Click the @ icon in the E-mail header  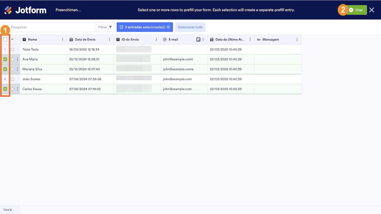pos(165,39)
